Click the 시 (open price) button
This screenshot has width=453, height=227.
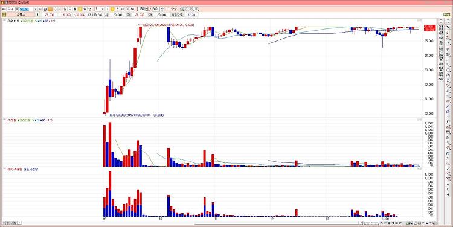tap(106, 14)
